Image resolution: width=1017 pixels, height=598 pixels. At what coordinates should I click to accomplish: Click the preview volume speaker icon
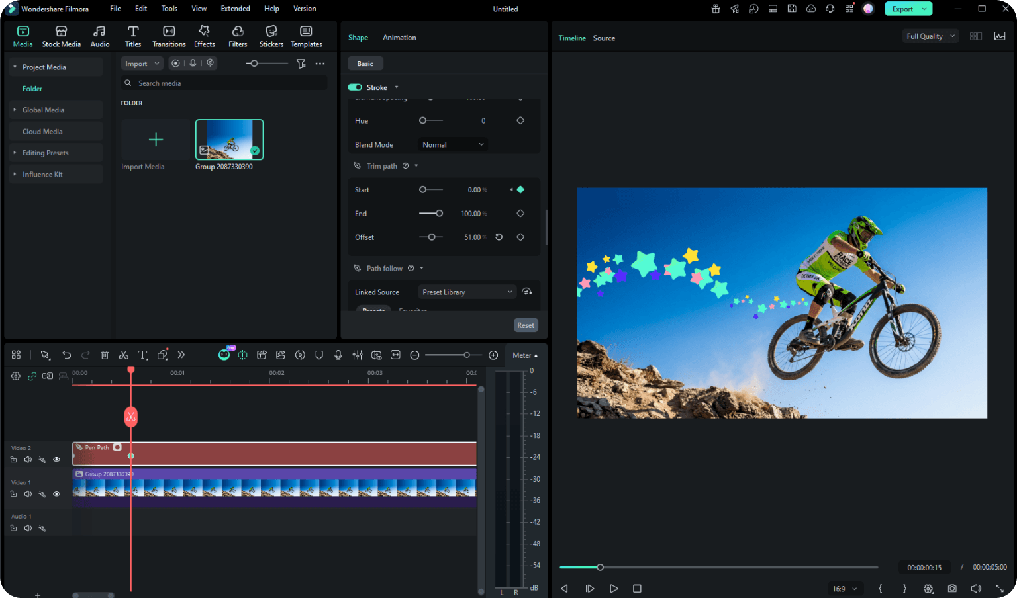(x=976, y=589)
